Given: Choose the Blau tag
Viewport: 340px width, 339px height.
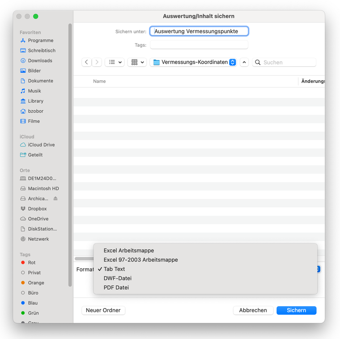Looking at the screenshot, I should pyautogui.click(x=29, y=303).
